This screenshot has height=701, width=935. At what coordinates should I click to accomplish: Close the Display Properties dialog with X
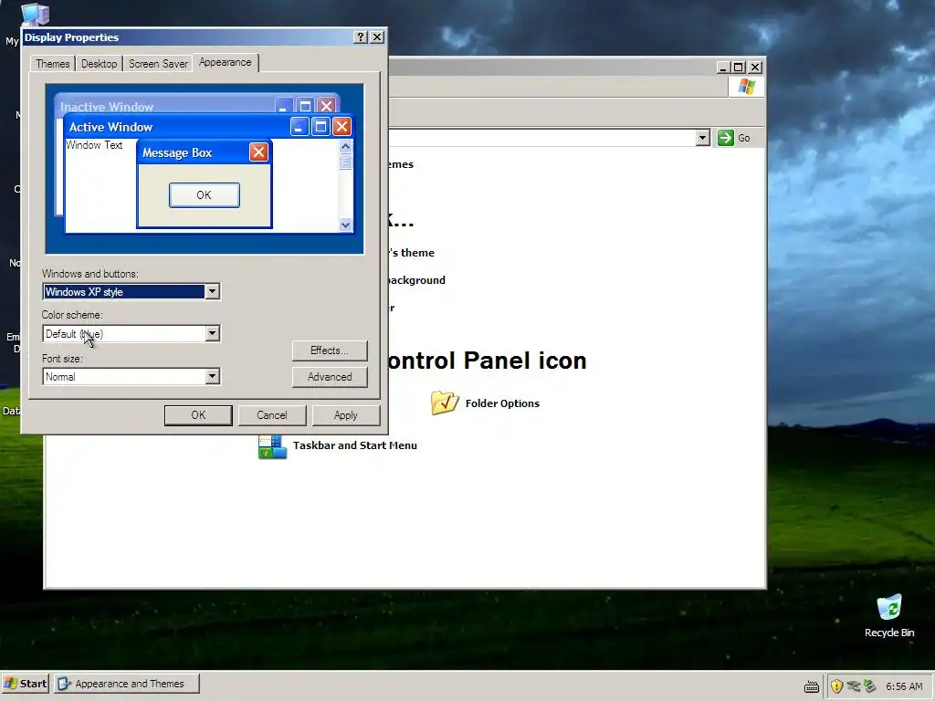377,37
